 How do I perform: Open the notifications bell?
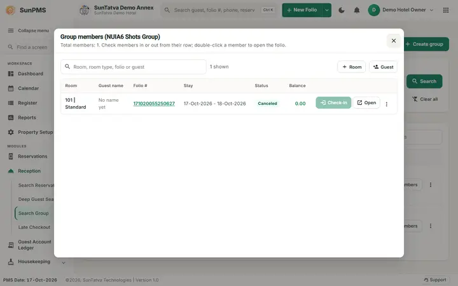[357, 10]
